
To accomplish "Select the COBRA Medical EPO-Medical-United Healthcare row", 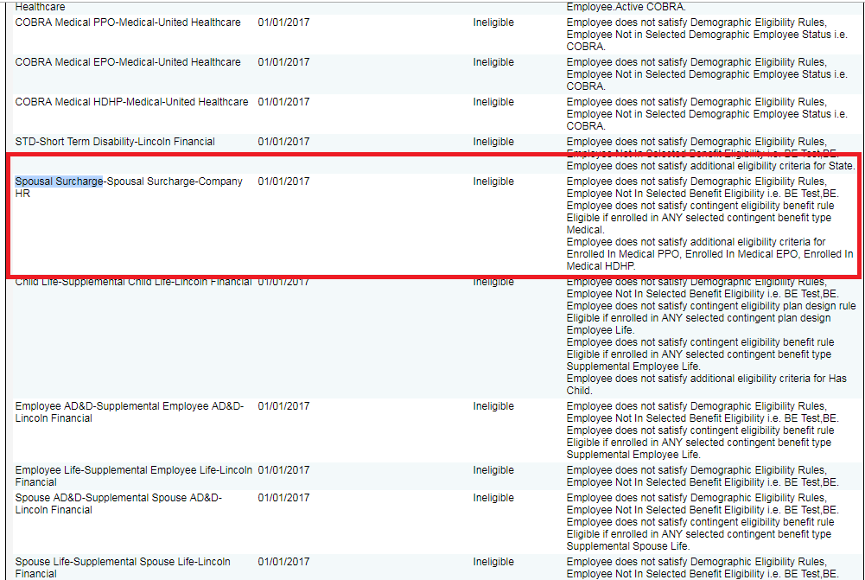I will tap(128, 62).
